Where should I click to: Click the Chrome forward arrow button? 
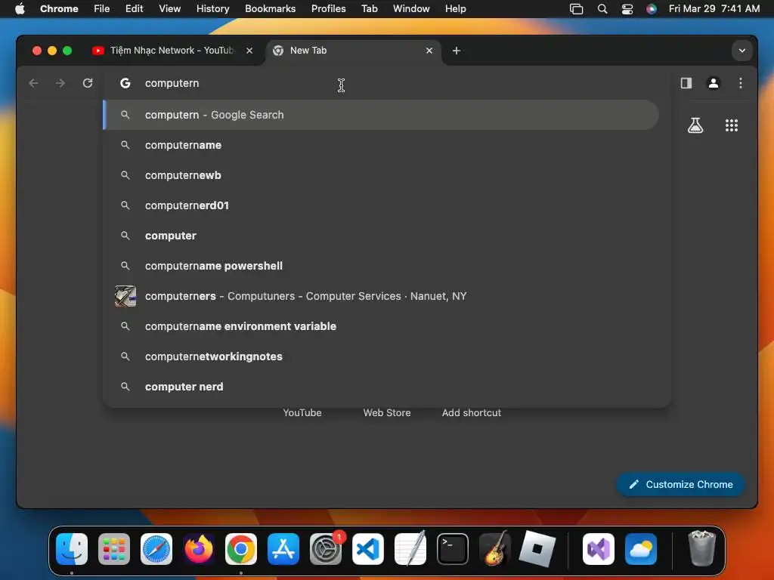coord(60,83)
